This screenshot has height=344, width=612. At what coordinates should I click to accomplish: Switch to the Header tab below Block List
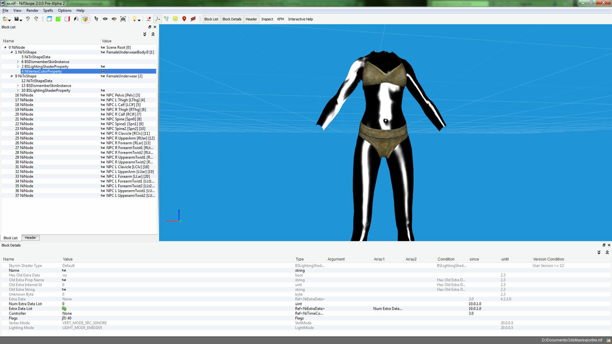(x=30, y=237)
